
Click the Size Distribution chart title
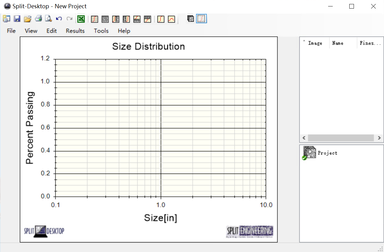[149, 47]
